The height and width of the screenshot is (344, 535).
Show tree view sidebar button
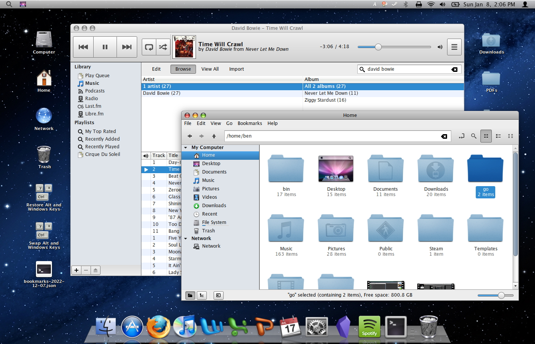tap(202, 295)
